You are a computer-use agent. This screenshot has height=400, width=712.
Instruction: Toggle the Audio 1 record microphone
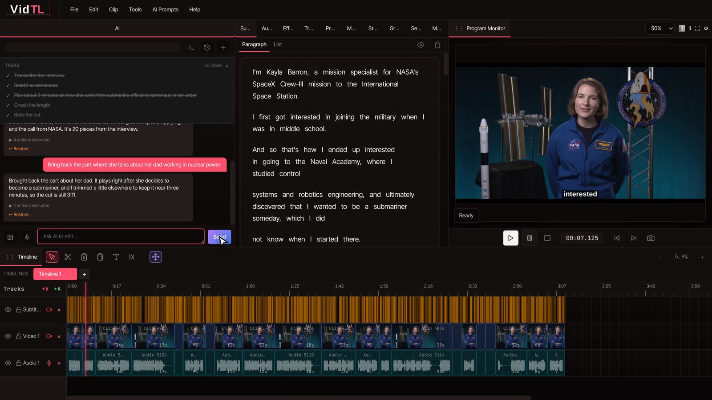(x=49, y=363)
